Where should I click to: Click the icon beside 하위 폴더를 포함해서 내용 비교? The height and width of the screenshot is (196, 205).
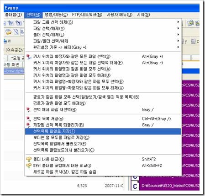[x=29, y=166]
